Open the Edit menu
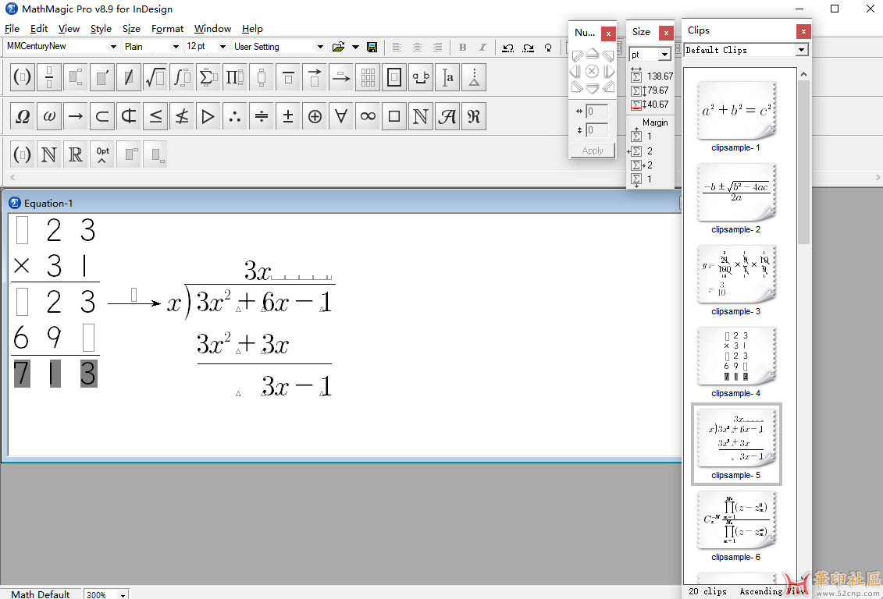This screenshot has width=883, height=599. pyautogui.click(x=39, y=29)
